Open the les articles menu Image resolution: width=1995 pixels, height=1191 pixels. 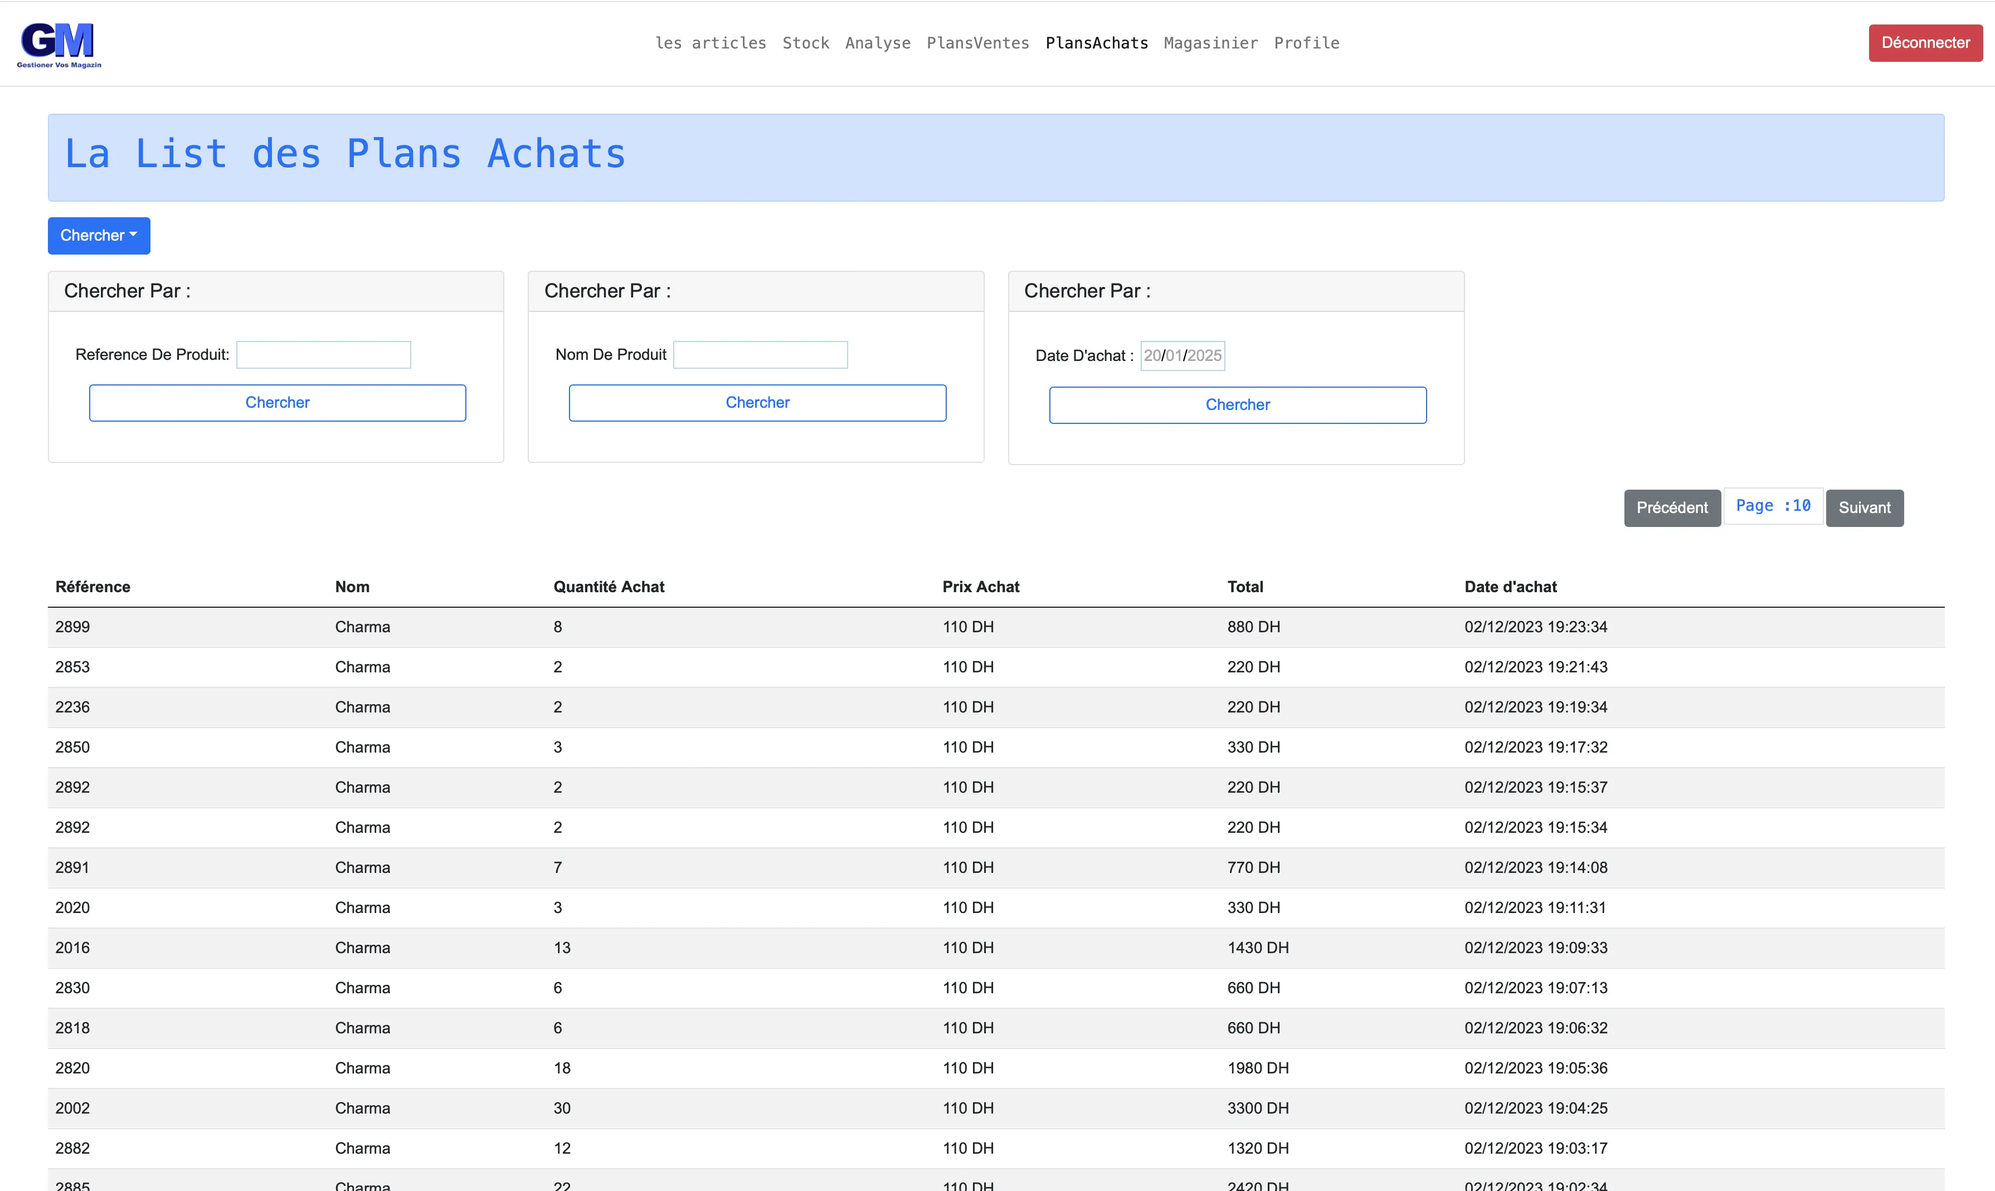pos(711,43)
